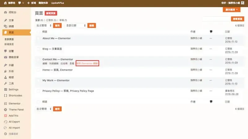Open the comments bubble in admin bar

click(x=20, y=3)
